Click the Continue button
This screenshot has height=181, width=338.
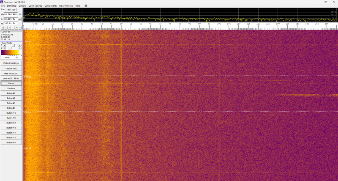pos(11,88)
